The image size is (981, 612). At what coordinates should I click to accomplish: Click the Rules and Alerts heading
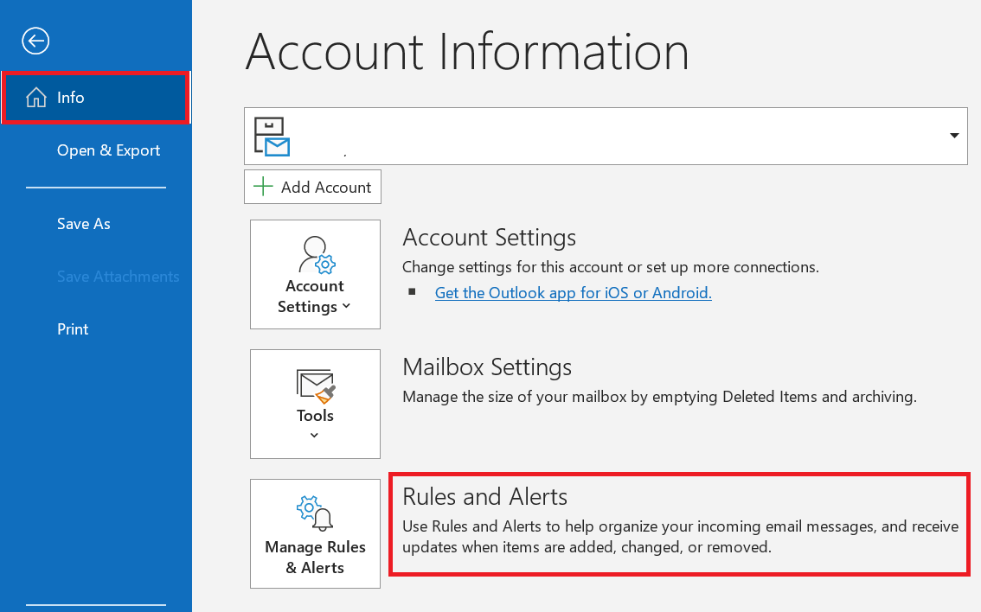tap(484, 497)
